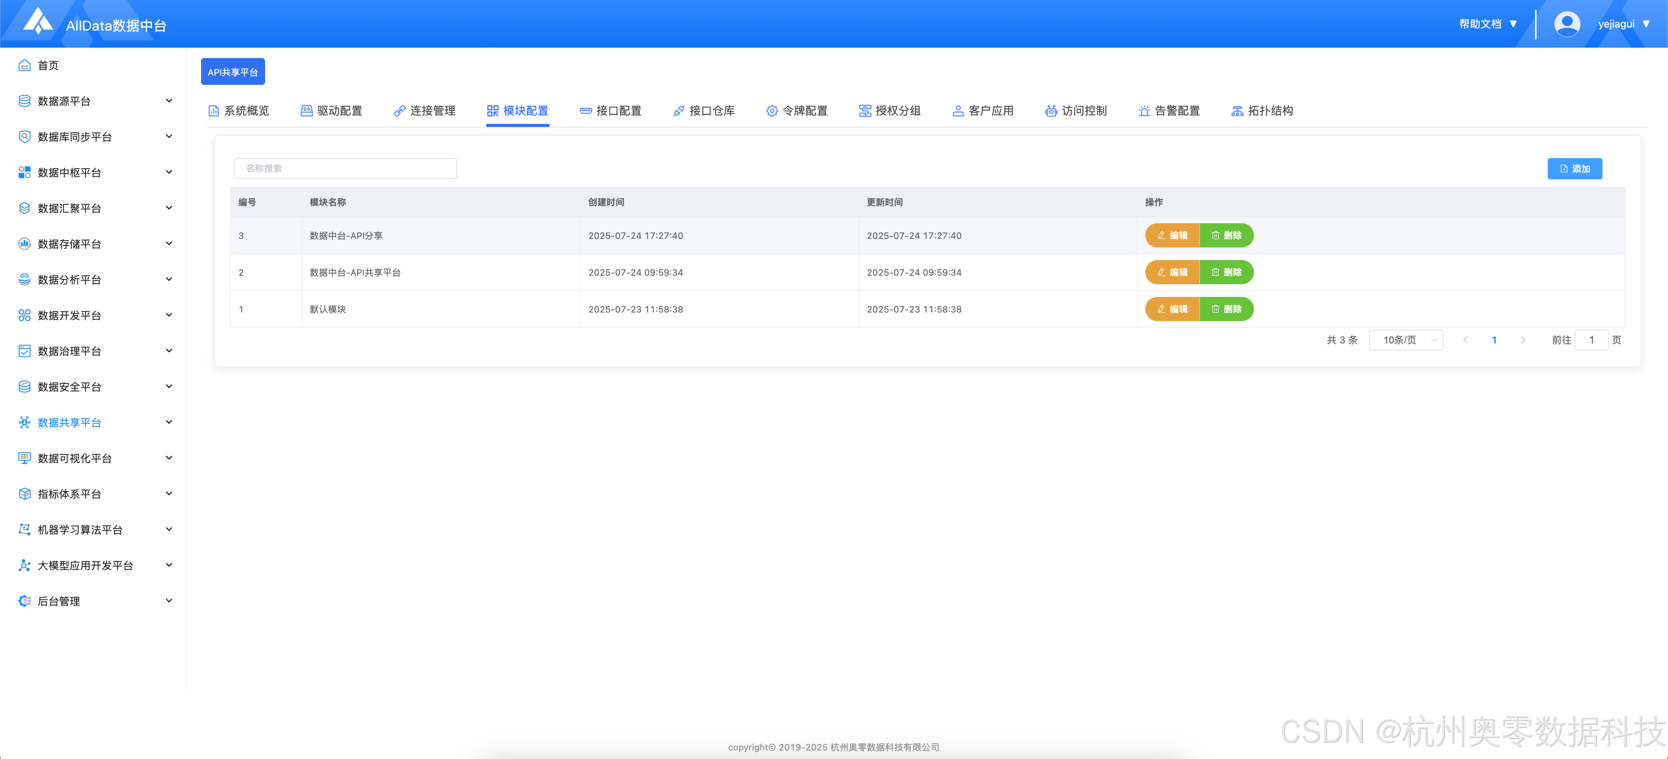Open the 帮助文档 dropdown
This screenshot has height=759, width=1668.
pos(1487,24)
